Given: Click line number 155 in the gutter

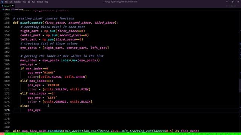Looking at the screenshot, I should [x=7, y=22].
